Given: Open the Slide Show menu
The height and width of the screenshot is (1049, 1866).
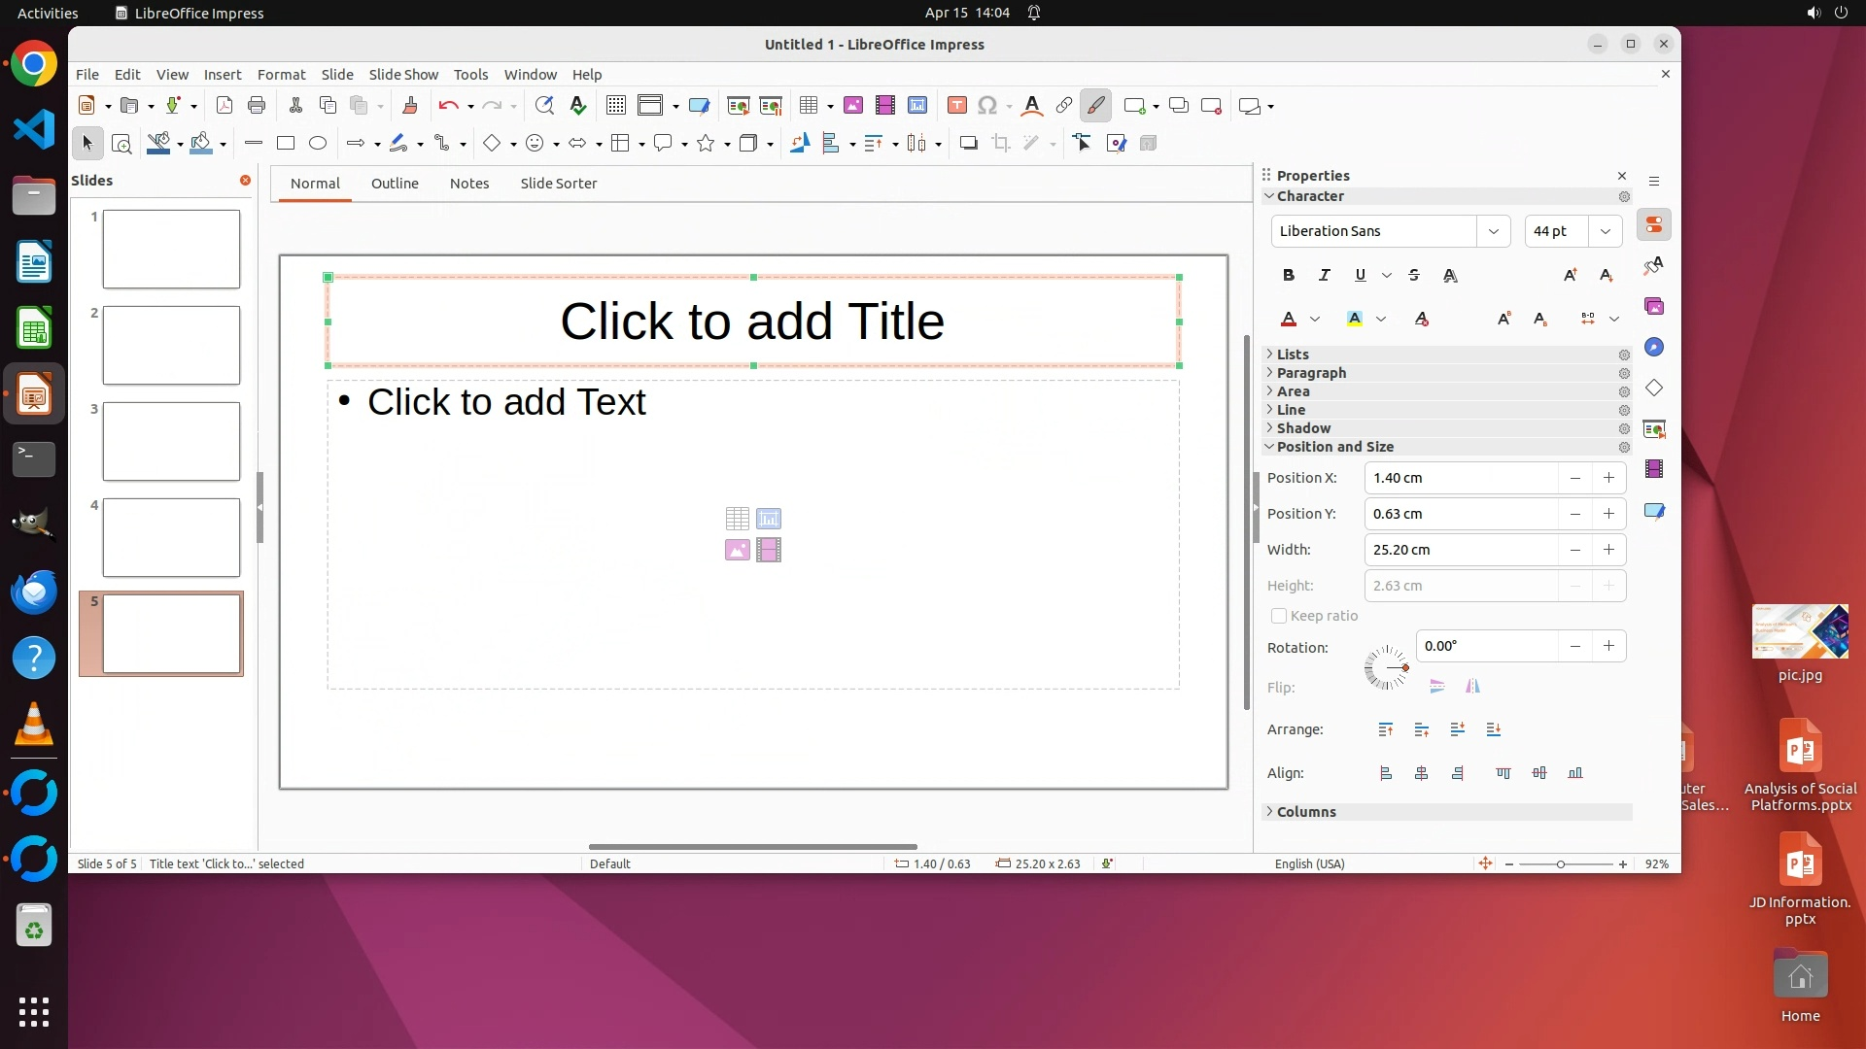Looking at the screenshot, I should click(403, 75).
